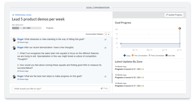Image resolution: width=195 pixels, height=103 pixels.
Task: Click the 61 / 260 progress bar
Action: click(x=27, y=28)
